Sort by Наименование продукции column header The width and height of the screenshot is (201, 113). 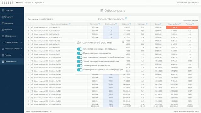[x=59, y=24]
